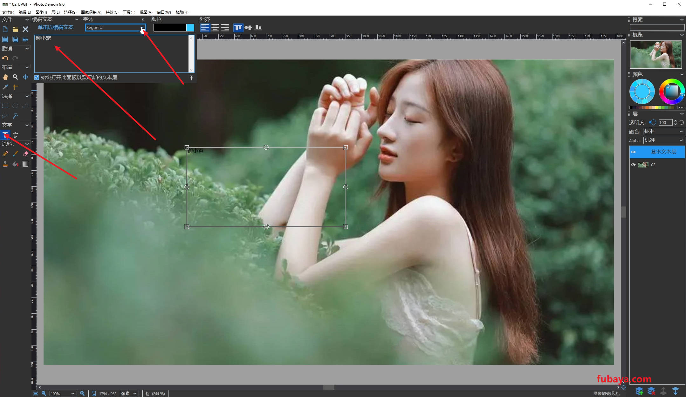Select the Move layer tool
Screen dimensions: 686x397
[25, 77]
